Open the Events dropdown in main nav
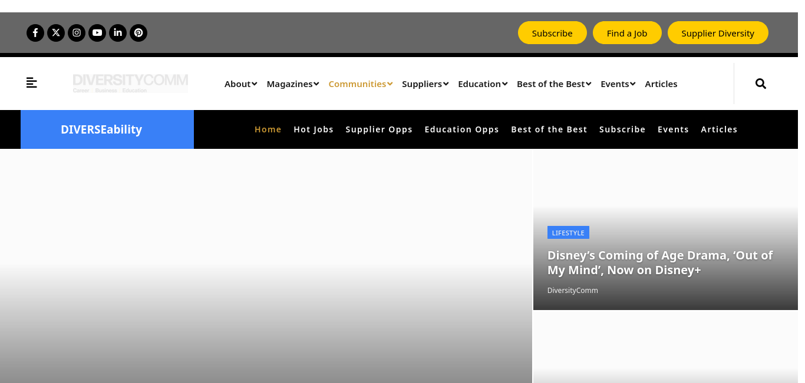This screenshot has height=383, width=805. coord(618,84)
